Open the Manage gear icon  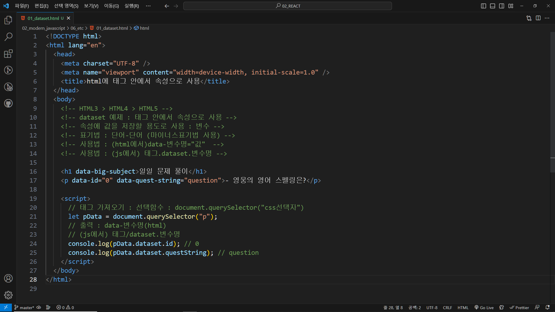click(8, 295)
